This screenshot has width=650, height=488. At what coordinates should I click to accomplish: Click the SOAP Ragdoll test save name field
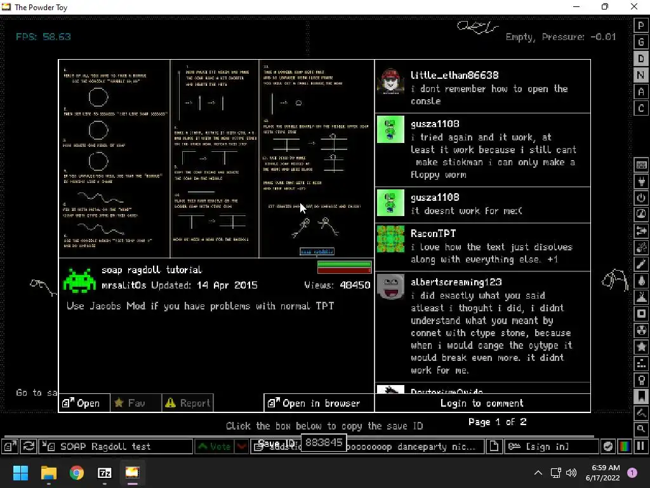coord(116,447)
